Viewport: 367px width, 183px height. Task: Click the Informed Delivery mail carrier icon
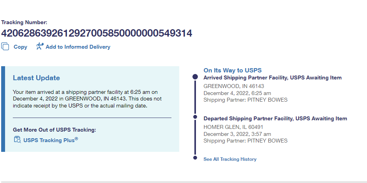tap(40, 47)
